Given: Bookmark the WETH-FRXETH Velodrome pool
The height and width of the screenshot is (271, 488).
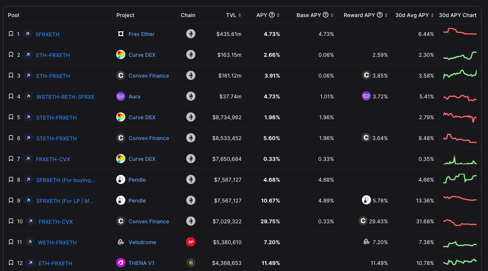Looking at the screenshot, I should click(11, 242).
